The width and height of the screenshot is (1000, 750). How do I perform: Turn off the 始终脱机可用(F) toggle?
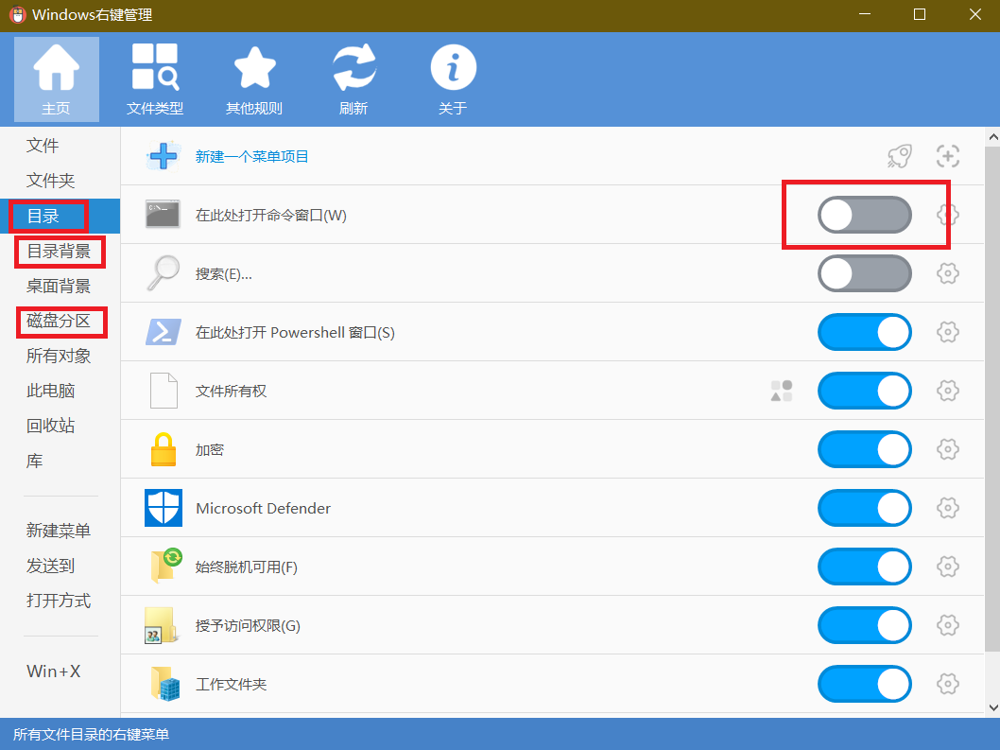(x=864, y=567)
